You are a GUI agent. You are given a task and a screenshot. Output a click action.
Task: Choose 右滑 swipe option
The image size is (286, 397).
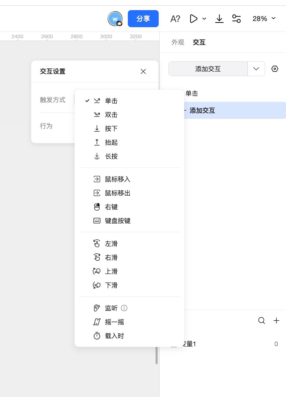tap(129, 257)
